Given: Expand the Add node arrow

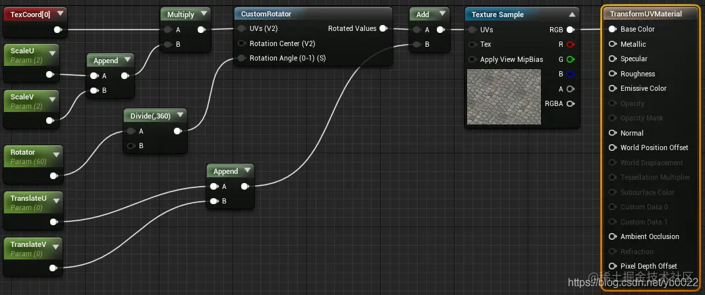Looking at the screenshot, I should coord(442,14).
